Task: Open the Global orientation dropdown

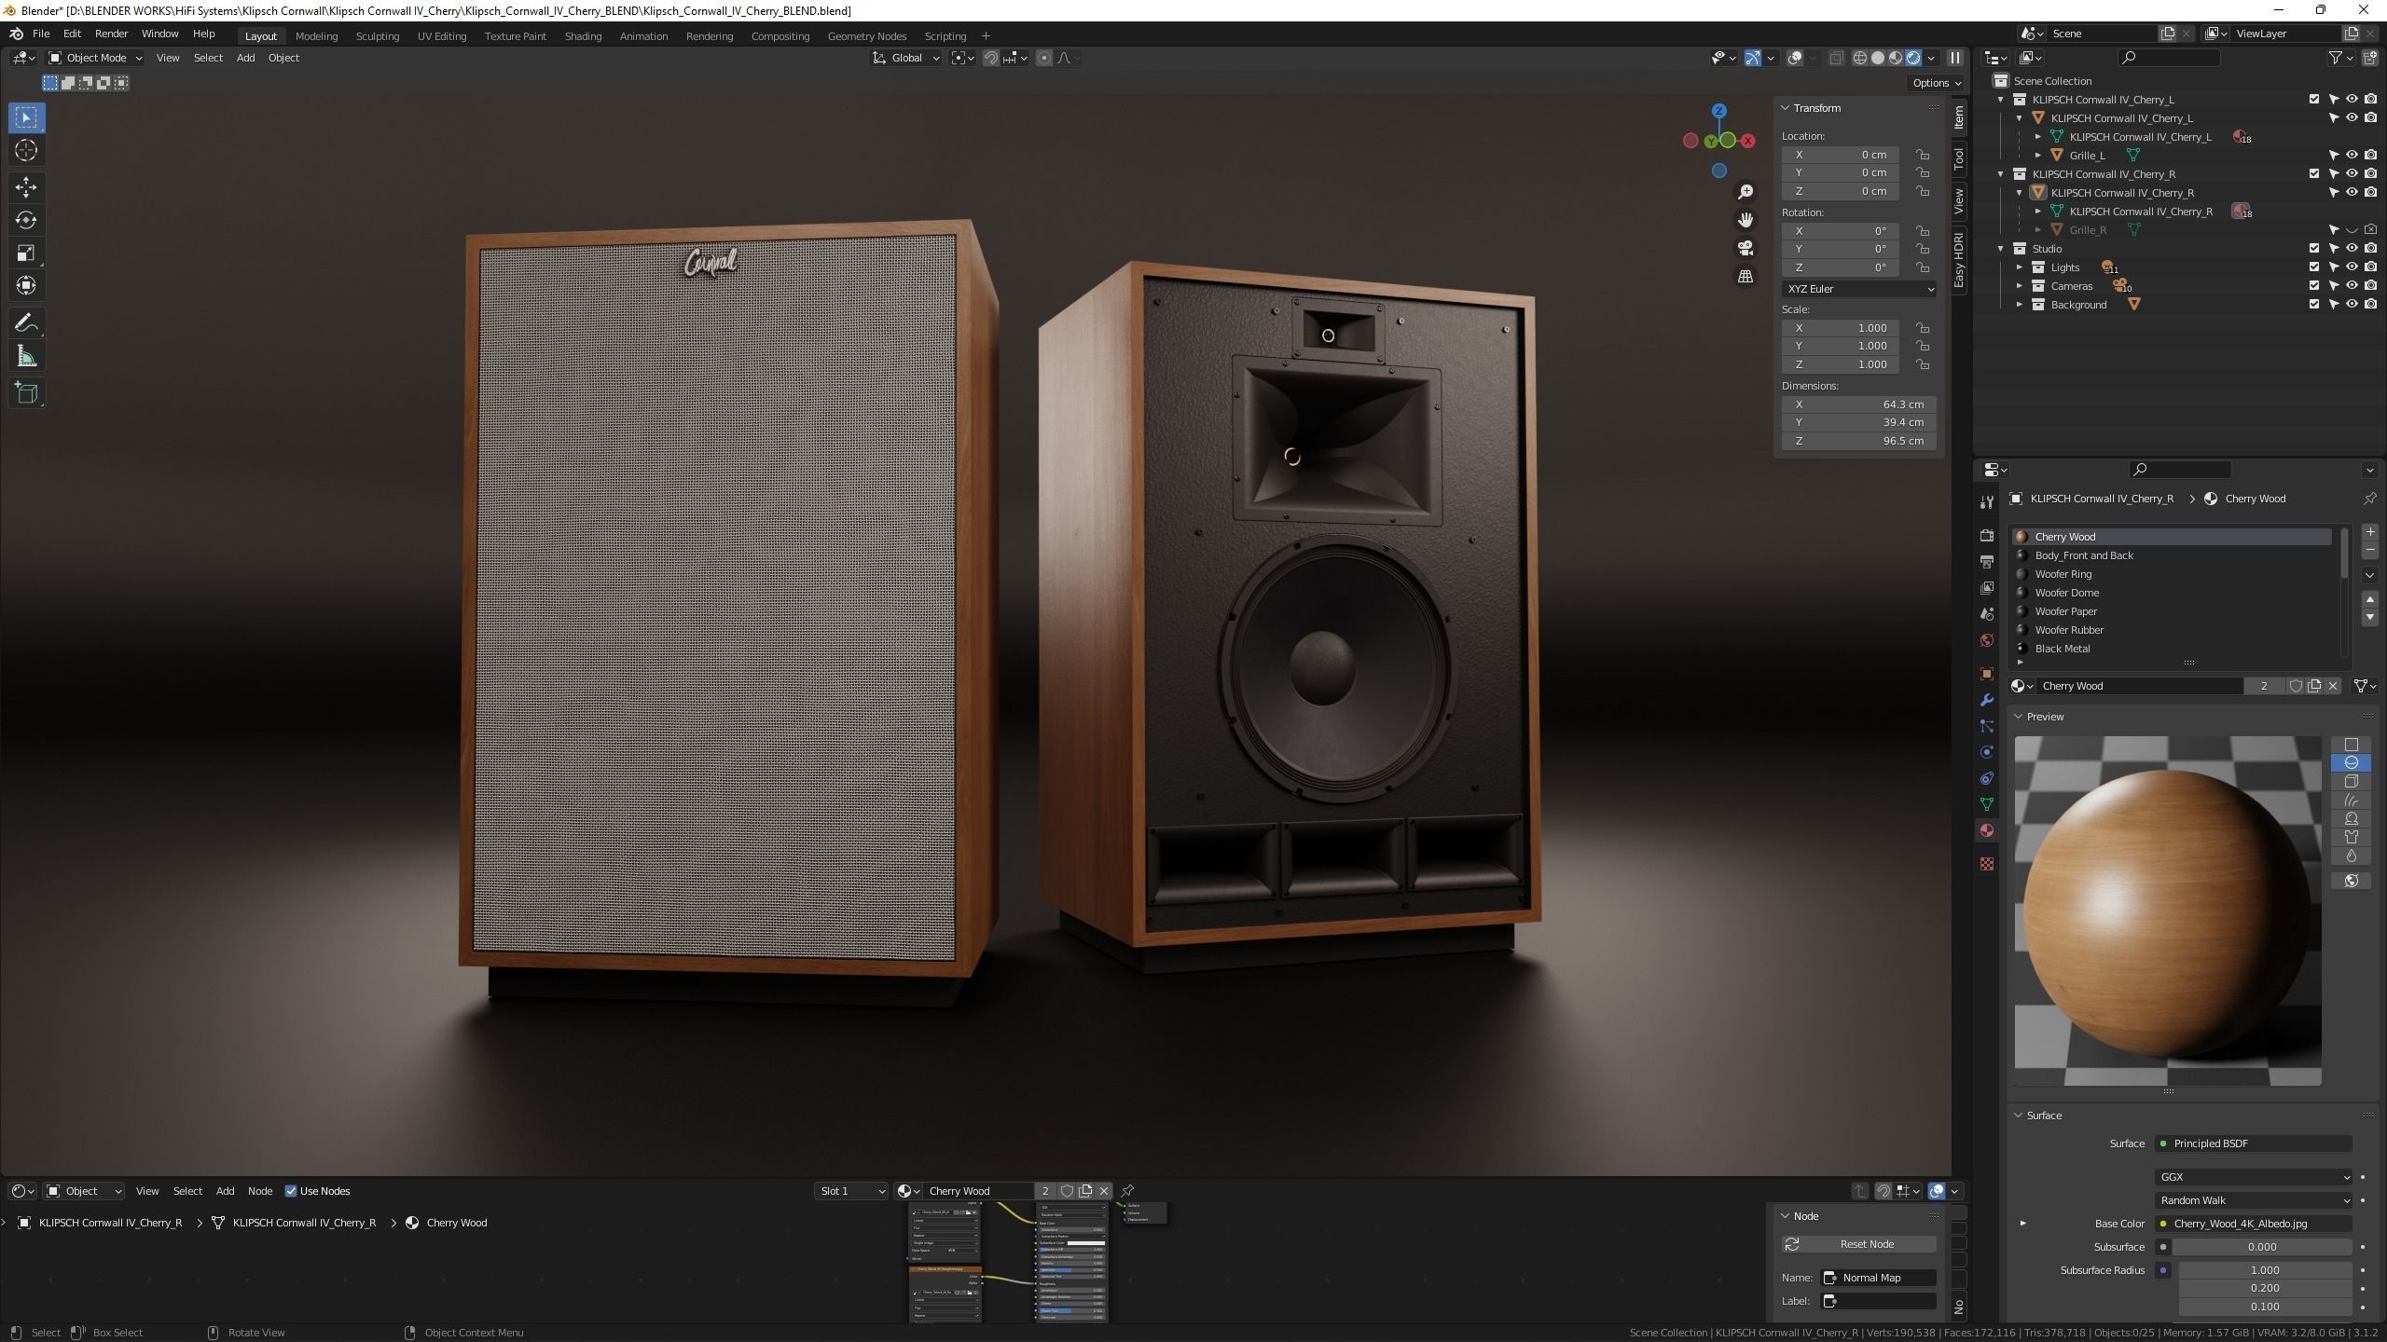Action: point(905,58)
